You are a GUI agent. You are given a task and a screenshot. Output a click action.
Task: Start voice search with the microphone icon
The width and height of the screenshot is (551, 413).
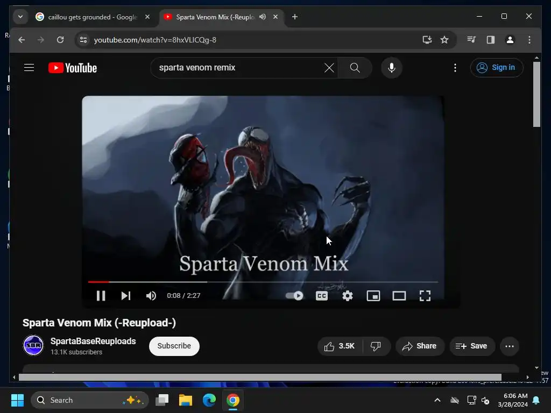[392, 67]
